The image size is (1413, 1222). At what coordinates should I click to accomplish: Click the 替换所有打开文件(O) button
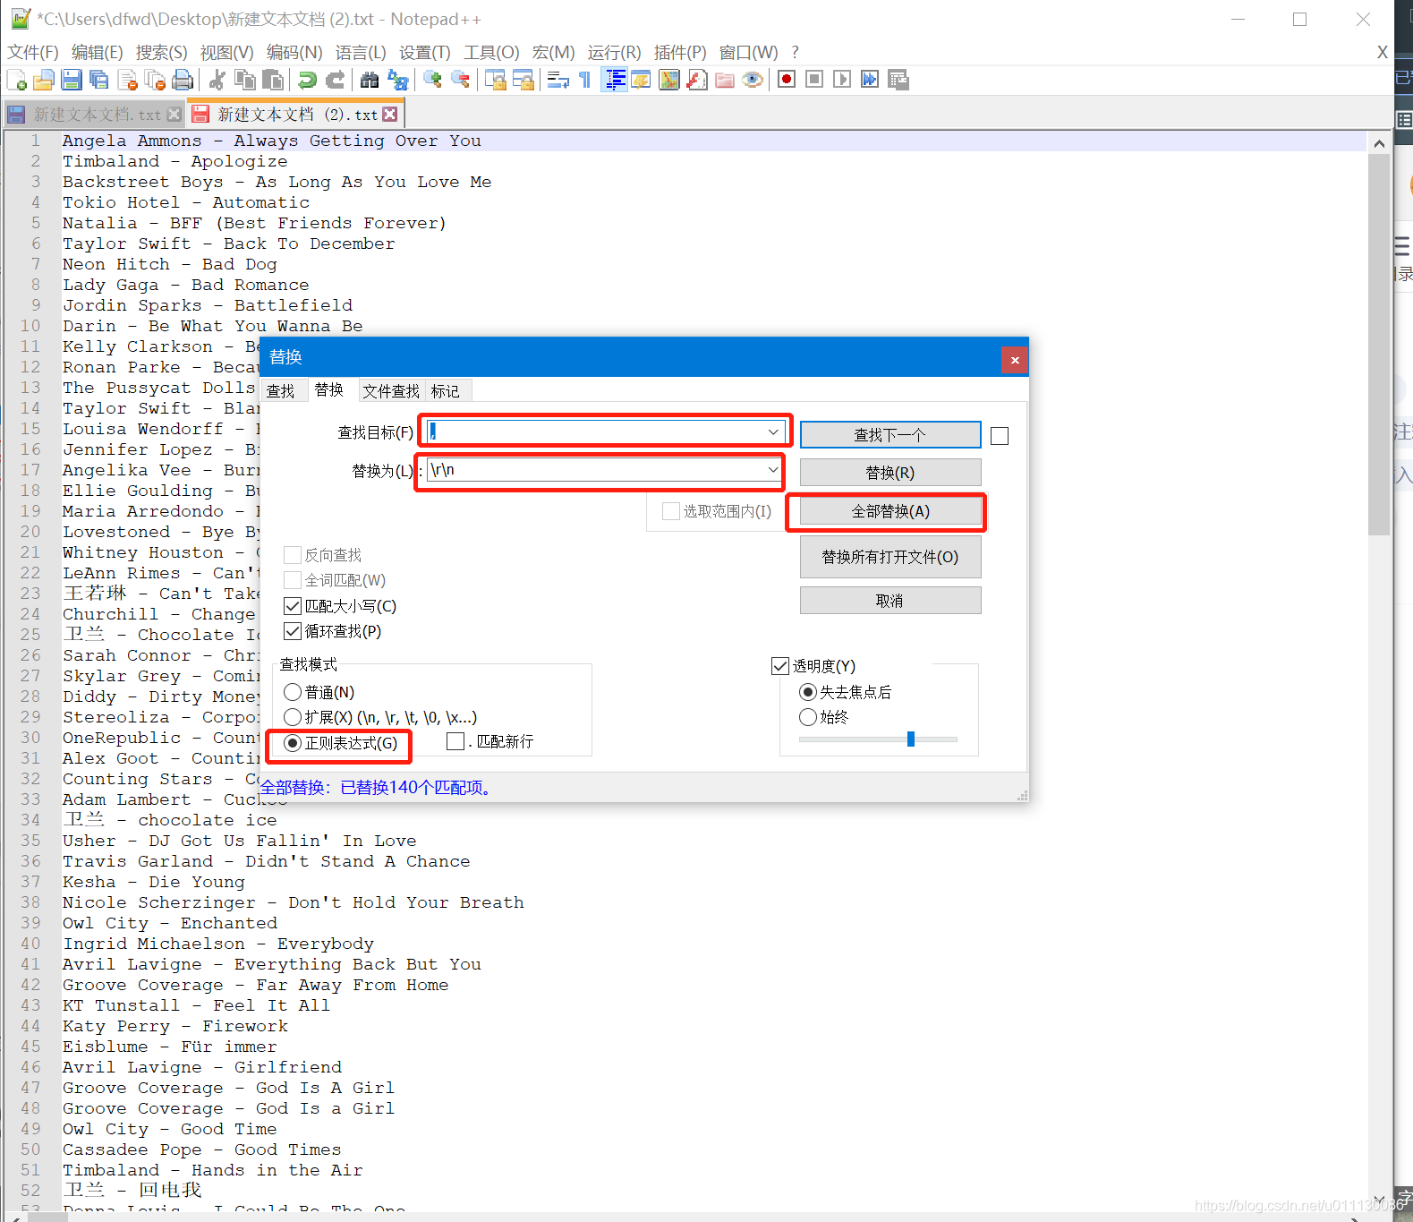(x=890, y=557)
